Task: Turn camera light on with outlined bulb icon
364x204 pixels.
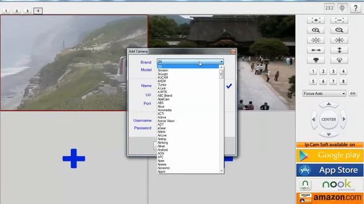Action: click(339, 61)
